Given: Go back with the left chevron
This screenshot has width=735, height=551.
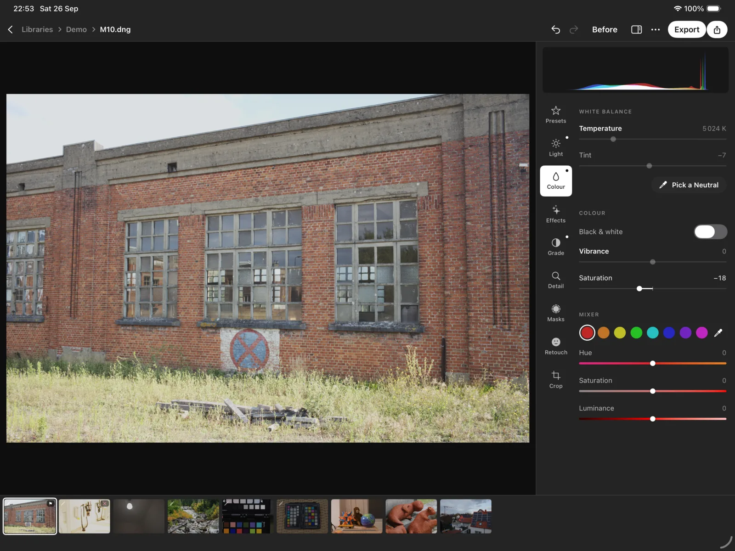Looking at the screenshot, I should 10,29.
